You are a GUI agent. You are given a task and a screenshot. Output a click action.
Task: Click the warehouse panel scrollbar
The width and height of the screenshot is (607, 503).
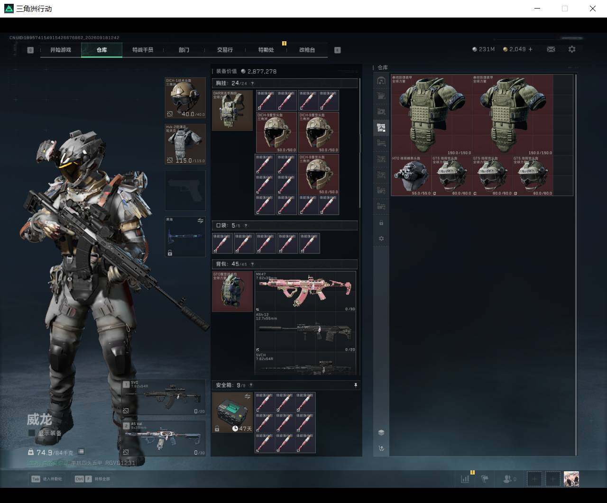[576, 265]
